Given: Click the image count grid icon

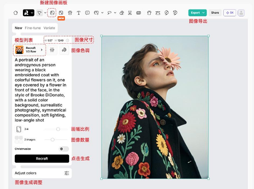Looking at the screenshot, I should [19, 139].
